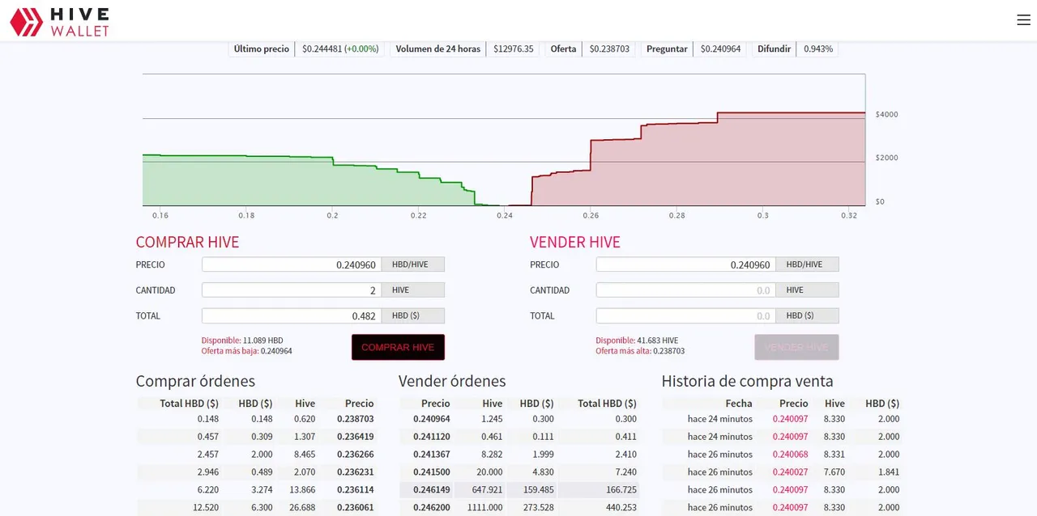Click available balance 11.089 HBD link

coord(242,341)
